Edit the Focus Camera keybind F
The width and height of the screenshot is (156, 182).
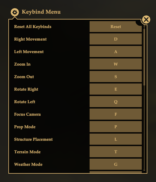[116, 114]
